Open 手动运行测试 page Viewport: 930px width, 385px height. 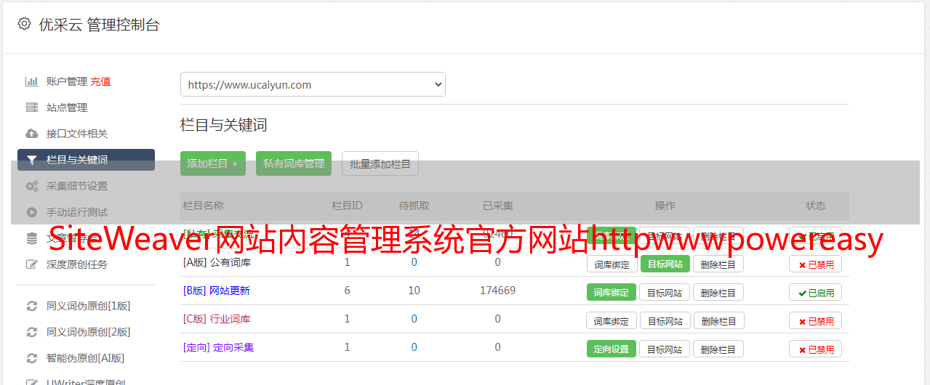(x=77, y=212)
